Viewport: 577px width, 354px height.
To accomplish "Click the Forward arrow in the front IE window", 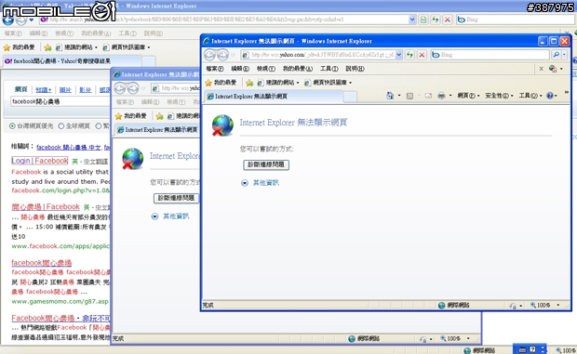I will pos(222,55).
